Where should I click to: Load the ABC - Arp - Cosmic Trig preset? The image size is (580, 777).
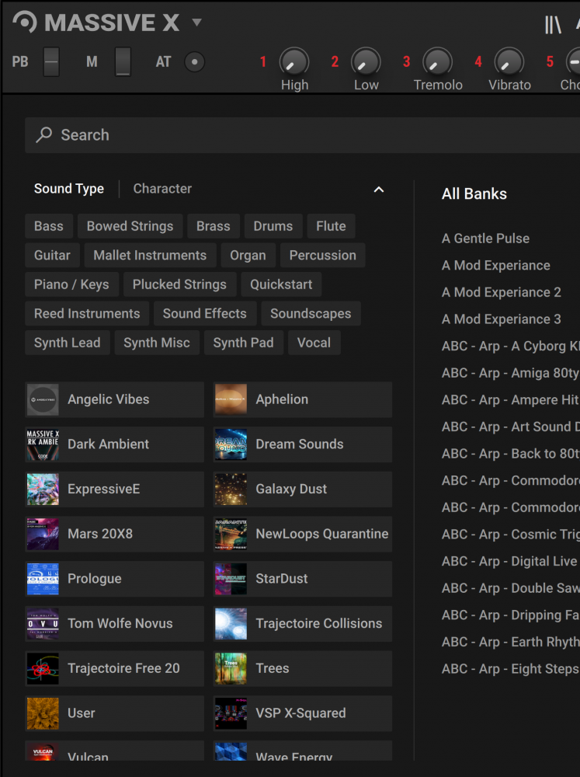tap(511, 535)
